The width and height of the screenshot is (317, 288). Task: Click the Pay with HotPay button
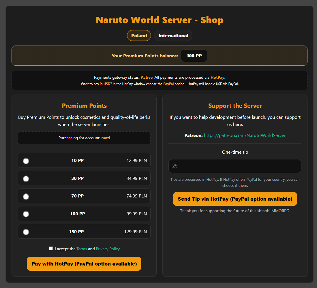point(84,263)
